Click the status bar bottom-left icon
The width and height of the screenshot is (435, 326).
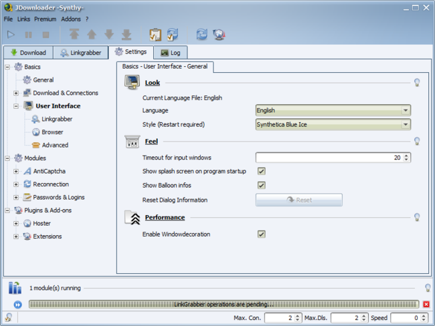(x=9, y=317)
